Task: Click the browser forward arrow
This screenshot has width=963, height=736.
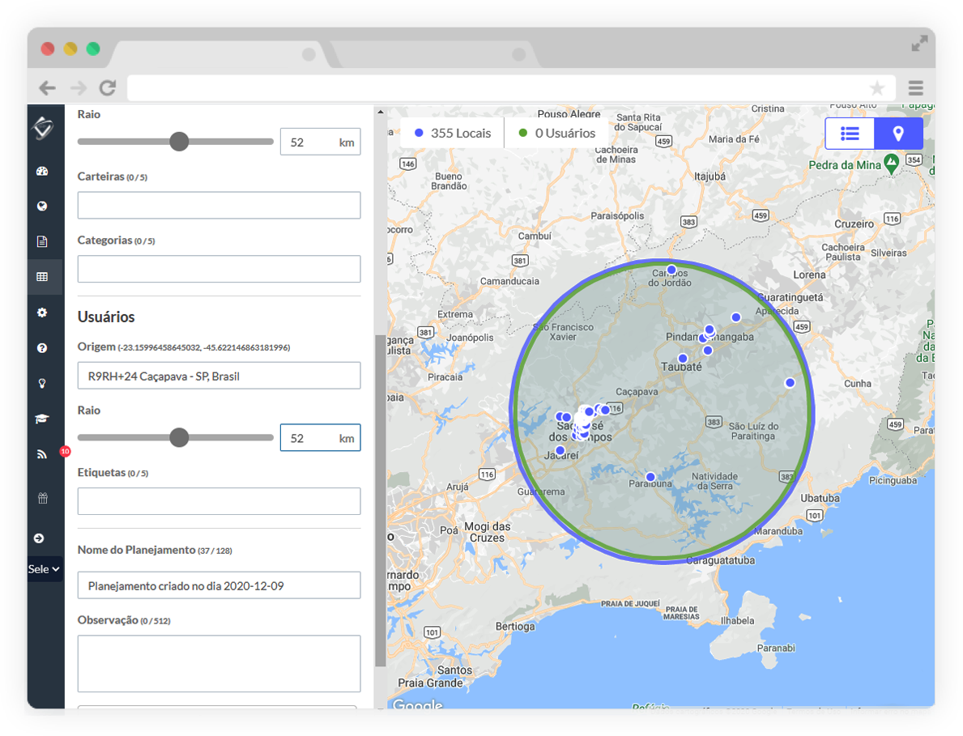Action: [x=78, y=87]
